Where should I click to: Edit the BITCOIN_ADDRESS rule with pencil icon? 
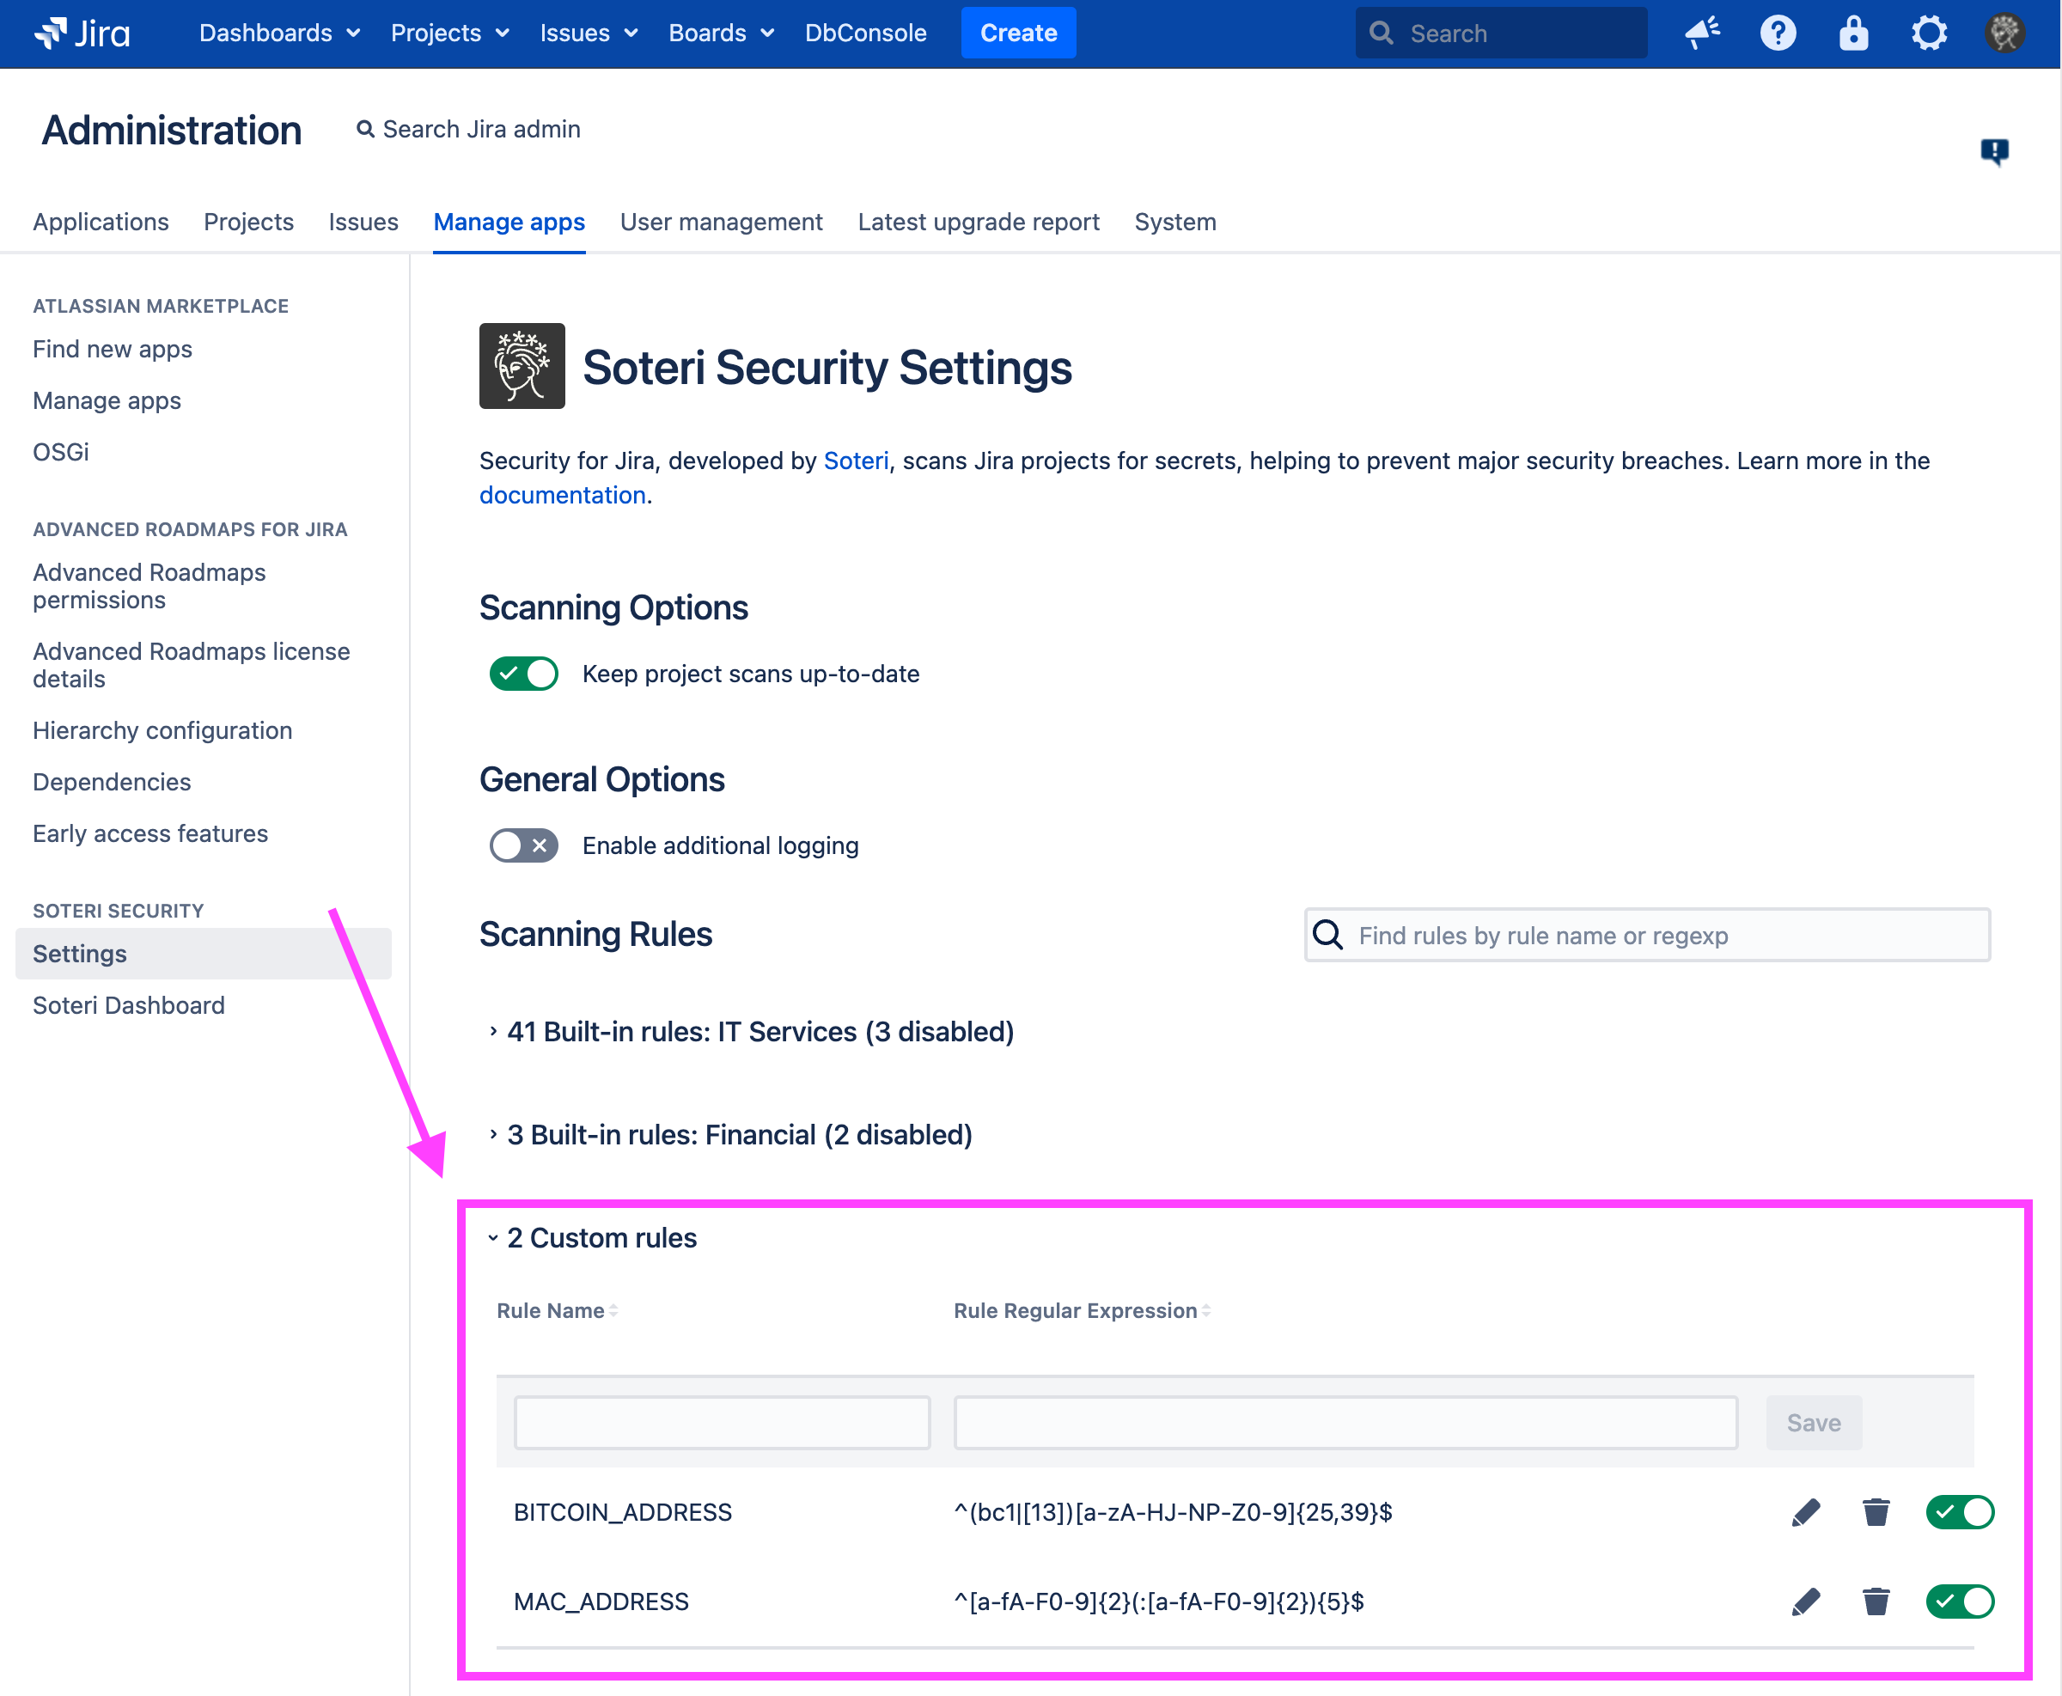1806,1511
